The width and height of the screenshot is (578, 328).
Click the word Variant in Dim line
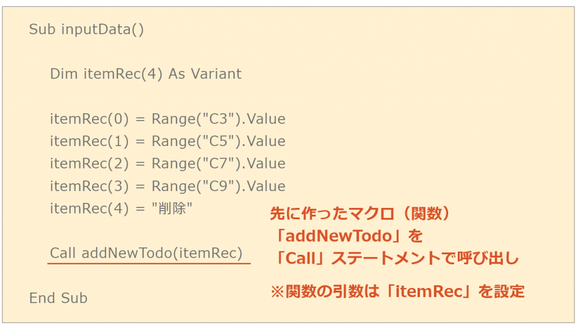(x=216, y=74)
